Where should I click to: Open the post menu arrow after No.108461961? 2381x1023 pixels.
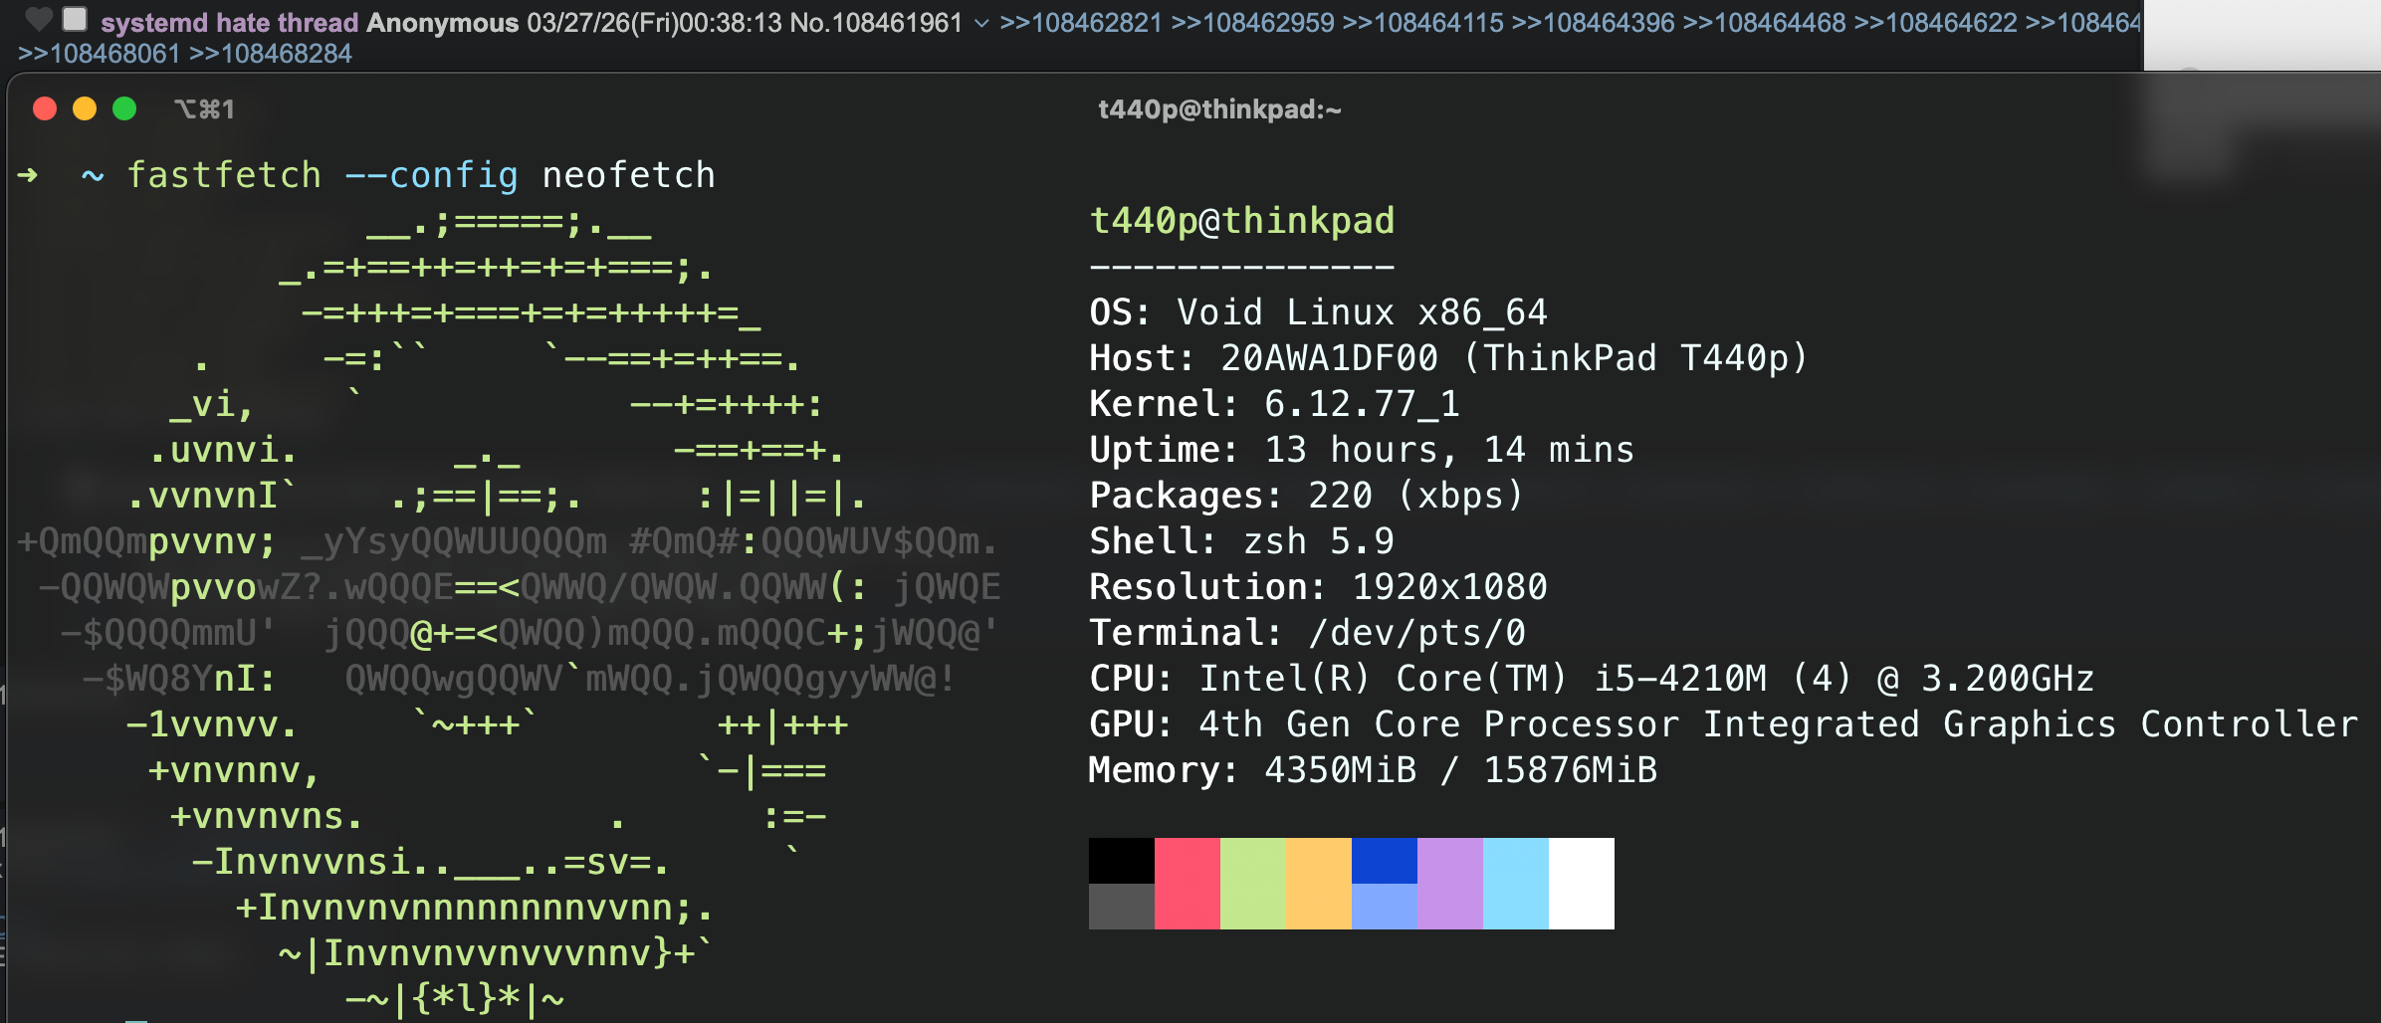click(x=981, y=23)
